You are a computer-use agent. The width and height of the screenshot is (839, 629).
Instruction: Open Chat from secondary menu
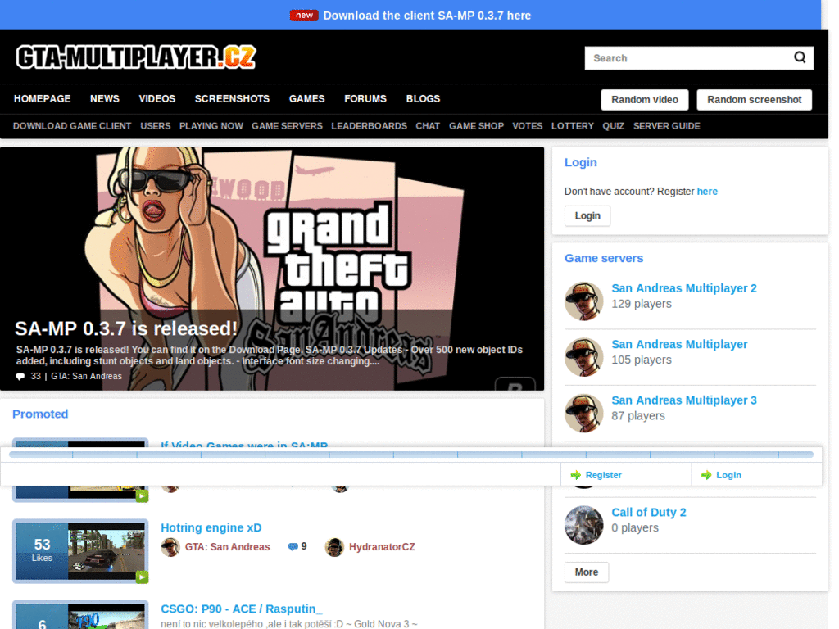[428, 126]
